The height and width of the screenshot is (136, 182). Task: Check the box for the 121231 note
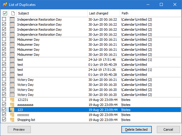pyautogui.click(x=4, y=100)
